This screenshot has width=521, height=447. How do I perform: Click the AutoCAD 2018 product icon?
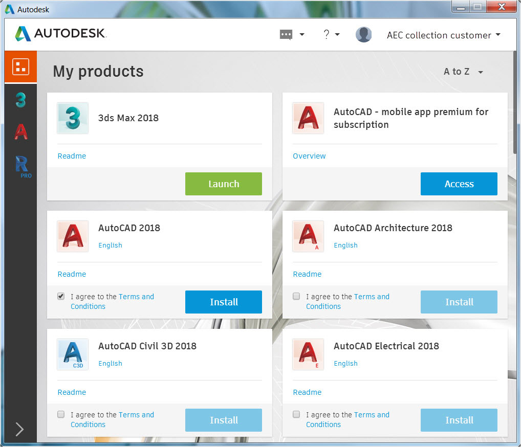(73, 236)
